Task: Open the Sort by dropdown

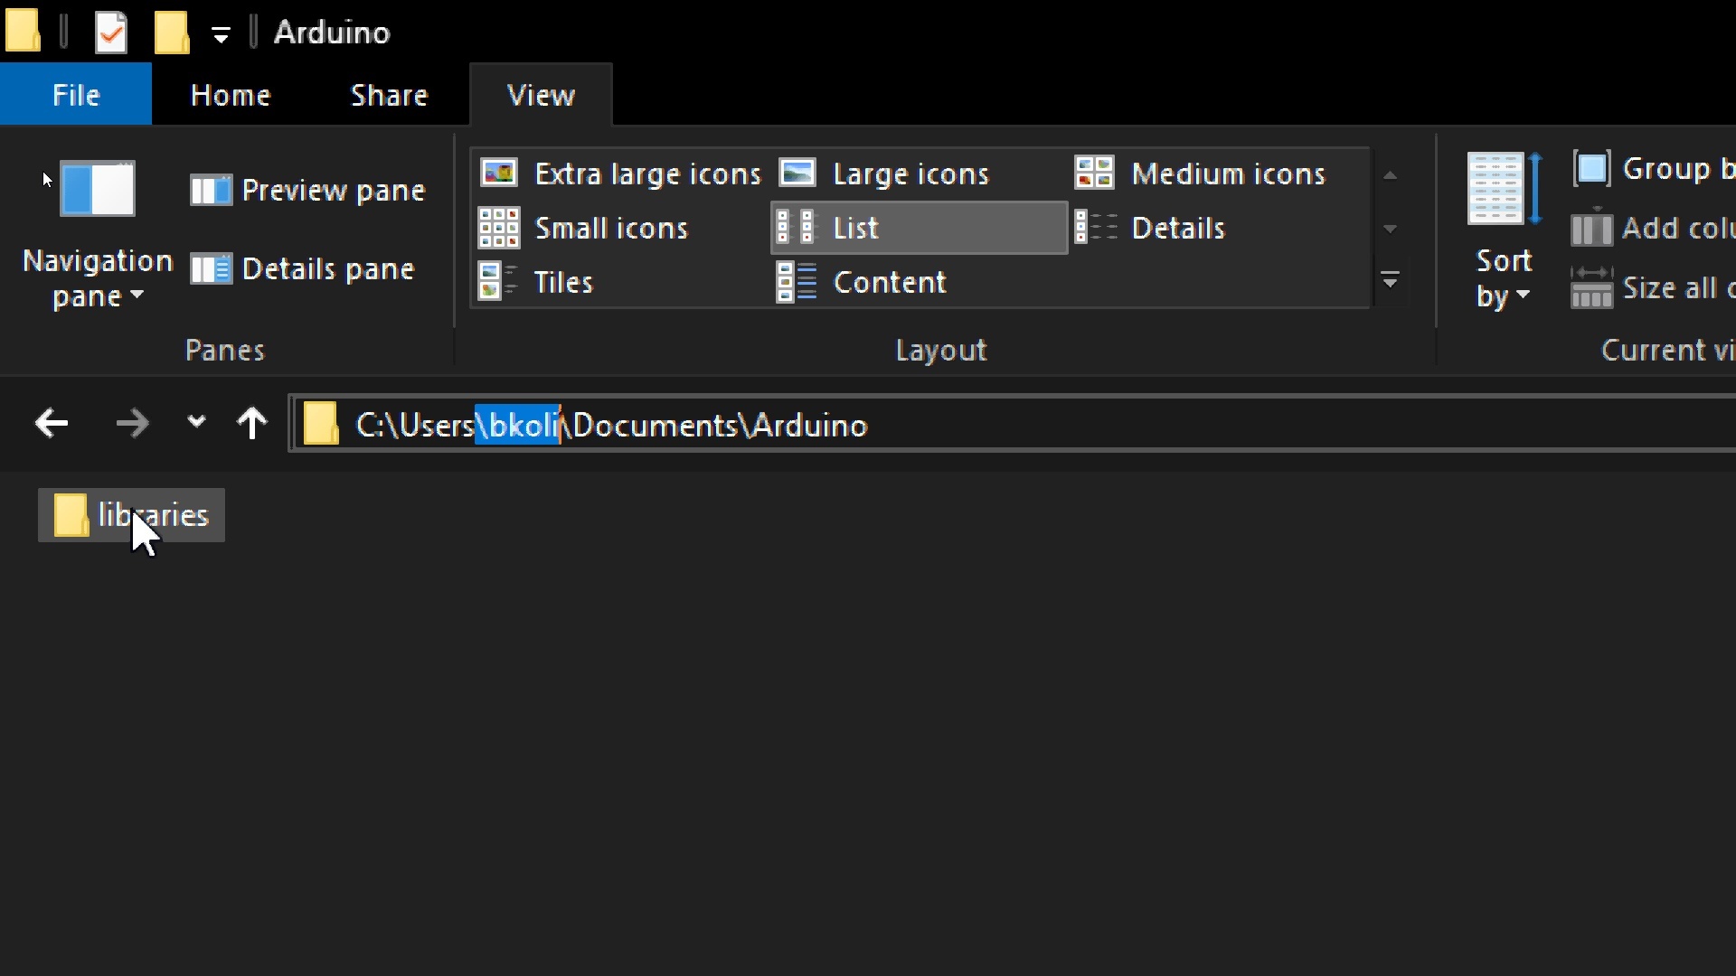Action: [1503, 278]
